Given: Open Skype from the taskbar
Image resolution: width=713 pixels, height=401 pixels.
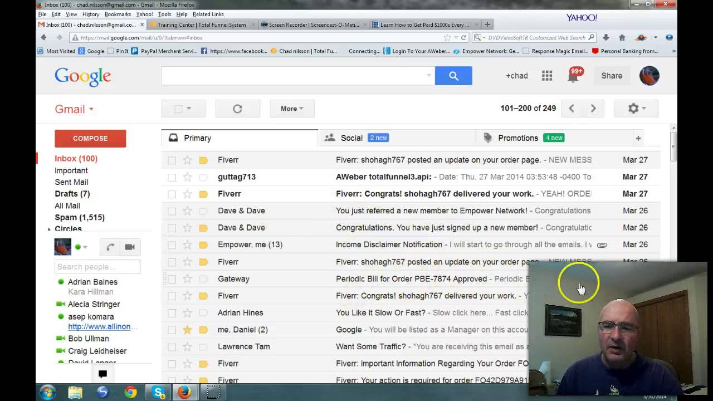Looking at the screenshot, I should 158,393.
